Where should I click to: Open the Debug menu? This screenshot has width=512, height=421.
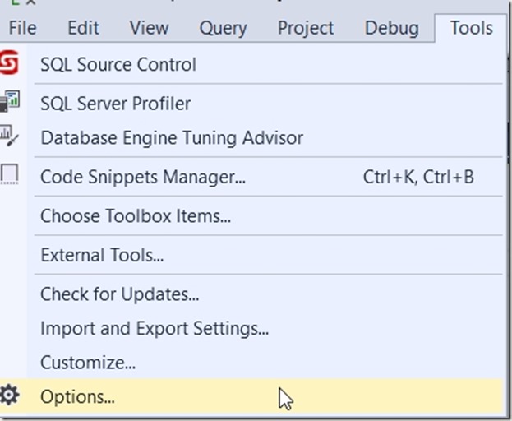coord(391,27)
